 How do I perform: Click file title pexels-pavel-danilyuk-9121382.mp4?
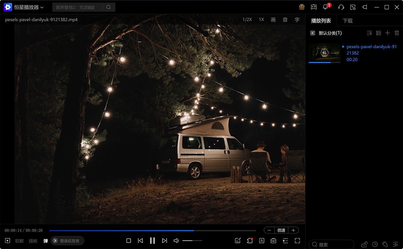click(41, 20)
